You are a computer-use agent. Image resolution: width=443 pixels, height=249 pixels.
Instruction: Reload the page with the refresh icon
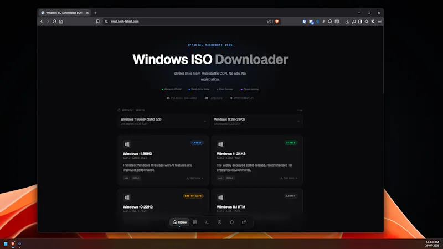click(x=54, y=22)
